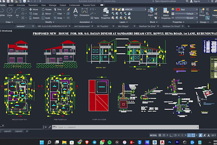Toggle polar tracking in status bar
The height and width of the screenshot is (145, 217).
click(175, 135)
